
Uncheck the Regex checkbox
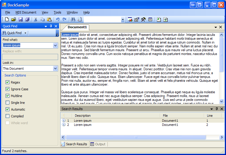click(8, 82)
